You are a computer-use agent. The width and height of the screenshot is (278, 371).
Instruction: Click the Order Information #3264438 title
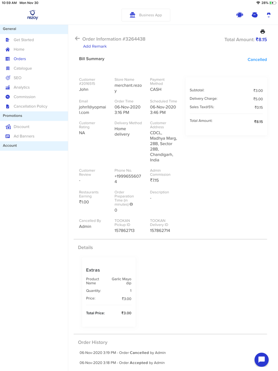coord(114,39)
